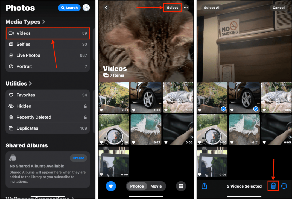Unfavorite the sleeping cat video heart
This screenshot has height=199, width=292.
click(264, 110)
